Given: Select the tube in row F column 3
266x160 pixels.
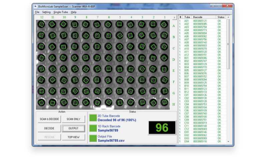Looking at the screenshot, I should (x=142, y=80).
